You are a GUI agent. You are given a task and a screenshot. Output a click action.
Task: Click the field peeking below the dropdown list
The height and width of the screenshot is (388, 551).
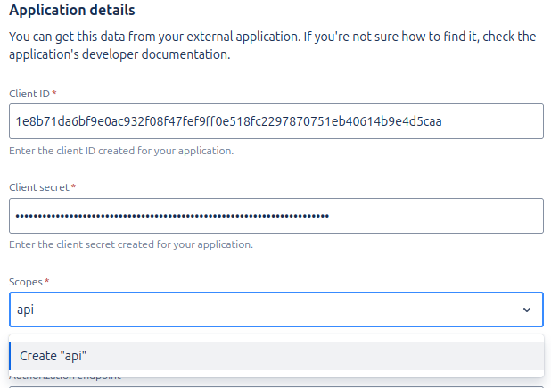tap(276, 384)
